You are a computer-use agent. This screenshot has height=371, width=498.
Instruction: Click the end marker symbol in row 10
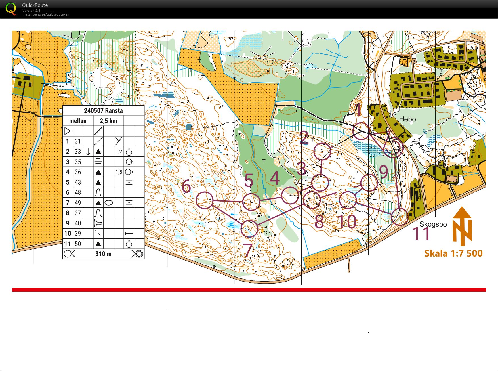pyautogui.click(x=129, y=233)
